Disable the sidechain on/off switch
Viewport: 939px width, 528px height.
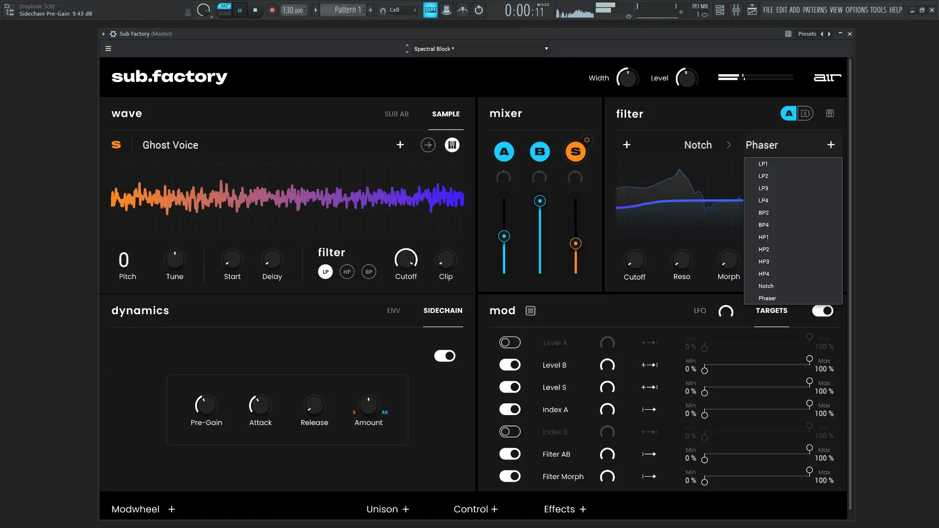click(x=445, y=356)
